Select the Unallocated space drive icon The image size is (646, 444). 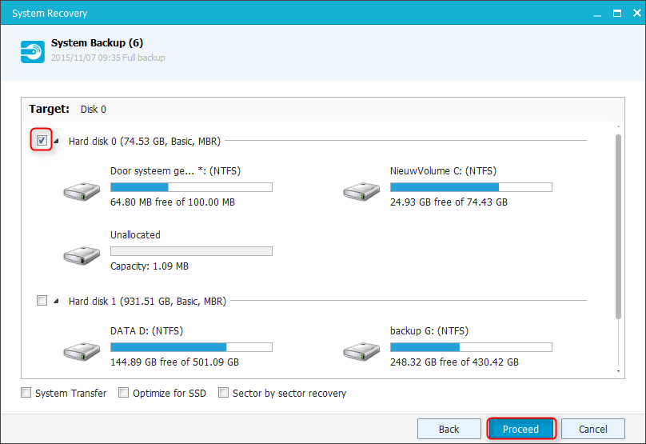(82, 255)
